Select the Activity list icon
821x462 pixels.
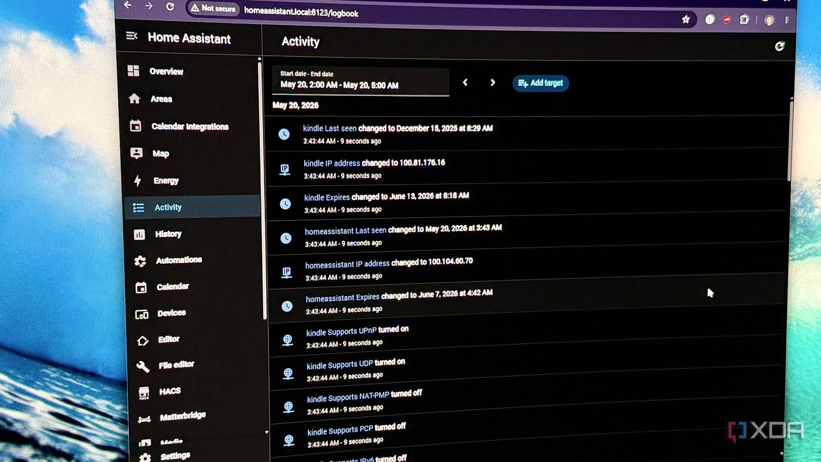[139, 207]
